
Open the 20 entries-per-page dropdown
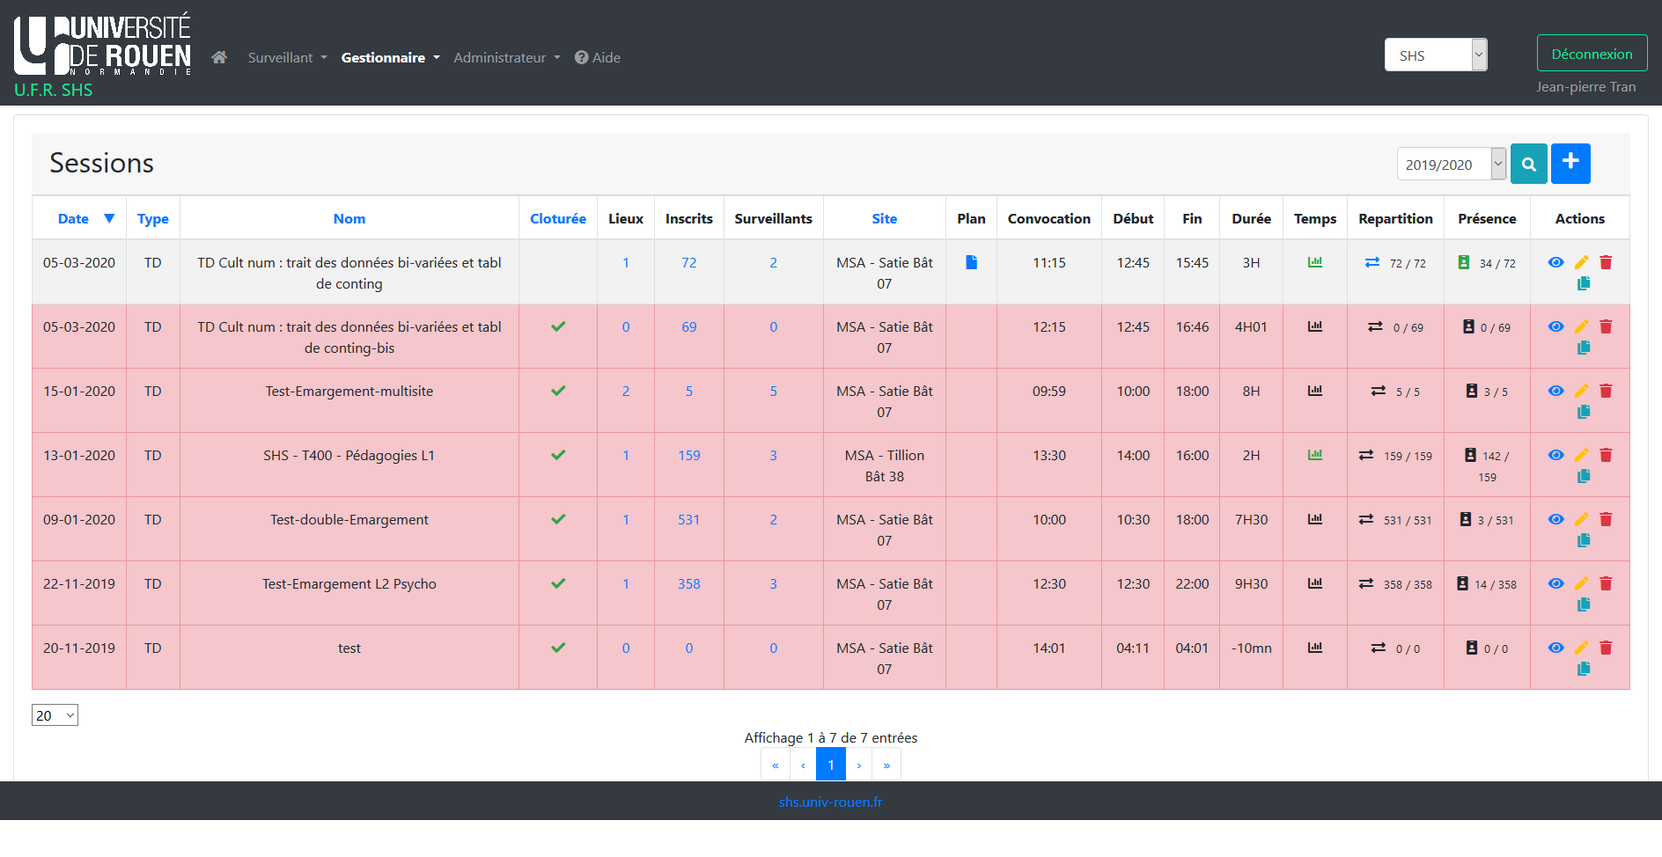(55, 715)
